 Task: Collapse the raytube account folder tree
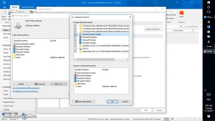[2, 45]
